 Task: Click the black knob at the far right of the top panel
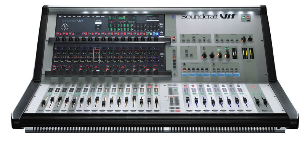(x=250, y=39)
